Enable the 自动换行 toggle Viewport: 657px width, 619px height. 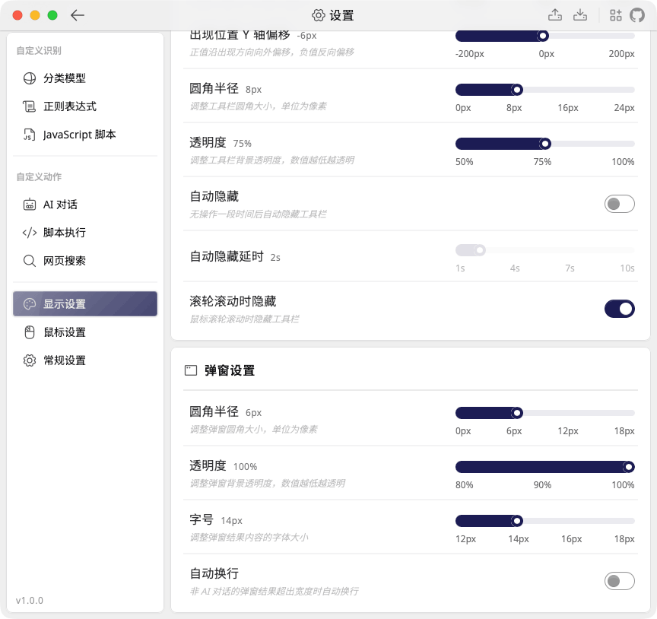[x=619, y=581]
